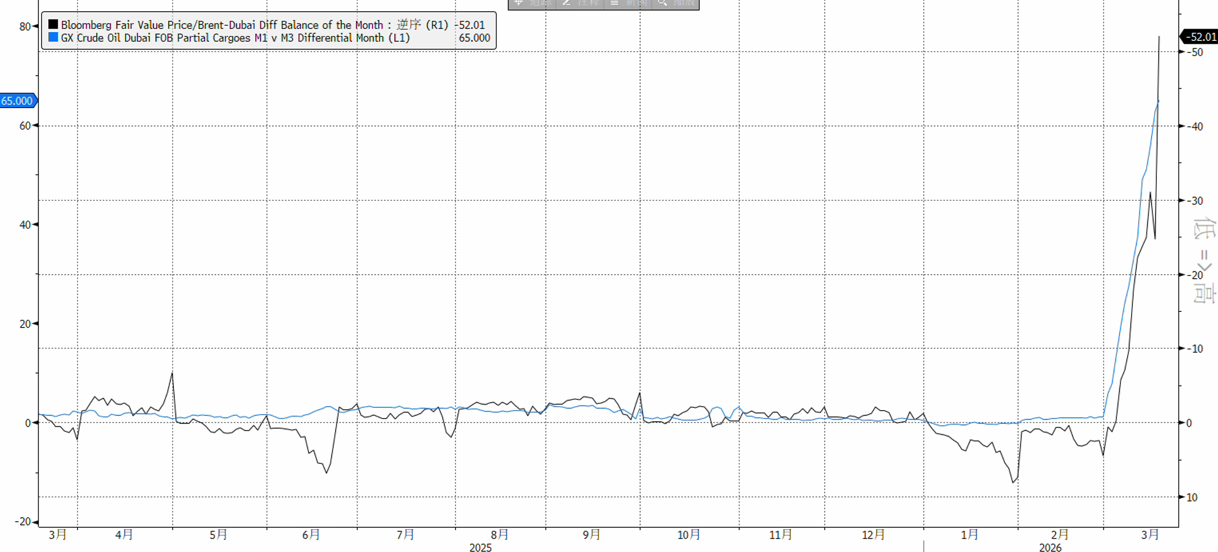1218x552 pixels.
Task: Click the 2月 label on the date axis
Action: (1059, 535)
